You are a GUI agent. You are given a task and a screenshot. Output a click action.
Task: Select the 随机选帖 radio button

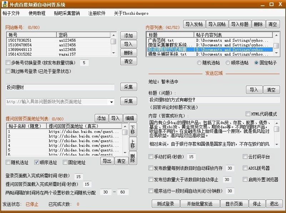[199, 63]
